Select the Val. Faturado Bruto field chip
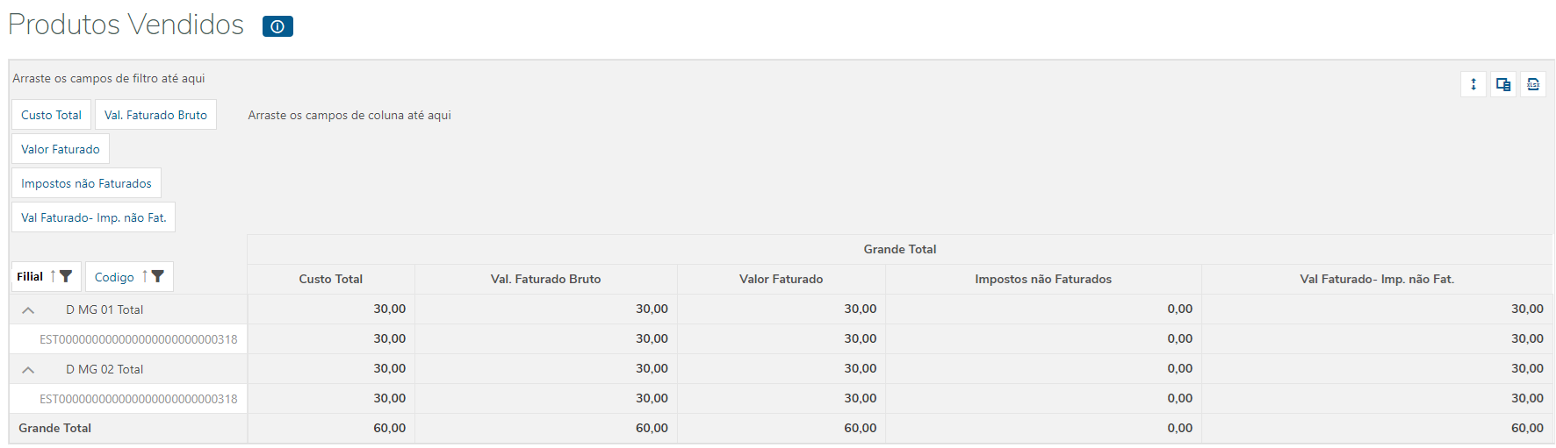Image resolution: width=1556 pixels, height=448 pixels. pyautogui.click(x=155, y=115)
